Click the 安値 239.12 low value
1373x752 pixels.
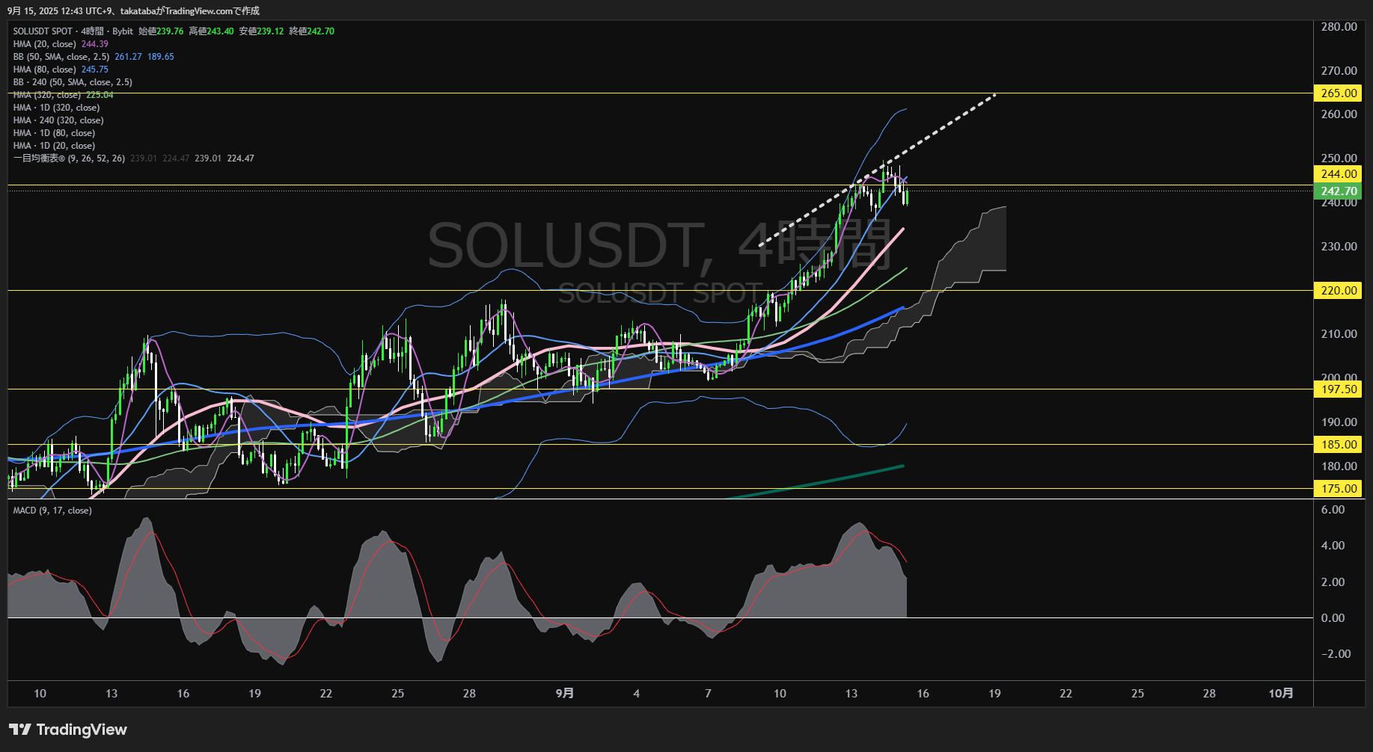261,31
